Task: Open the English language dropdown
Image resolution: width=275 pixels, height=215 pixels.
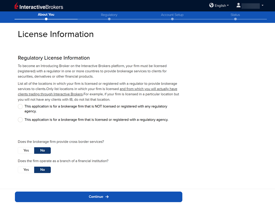Action: tap(221, 5)
